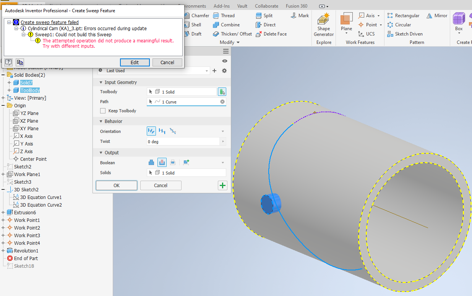The image size is (472, 296).
Task: Select the Rectangular pattern tool
Action: pyautogui.click(x=403, y=16)
